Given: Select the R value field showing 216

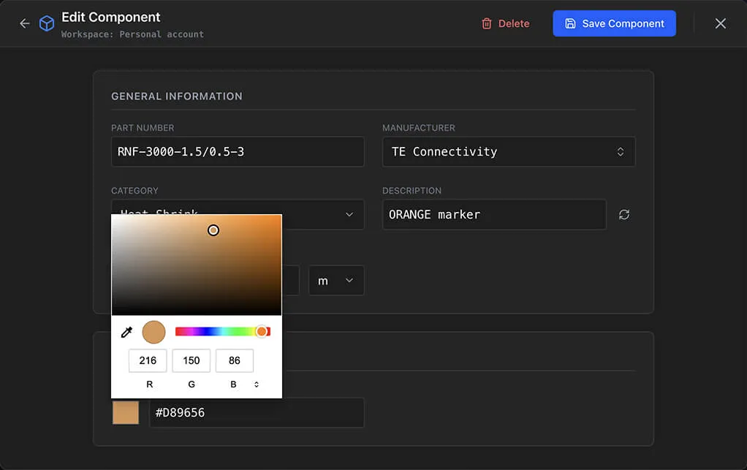Looking at the screenshot, I should tap(148, 360).
